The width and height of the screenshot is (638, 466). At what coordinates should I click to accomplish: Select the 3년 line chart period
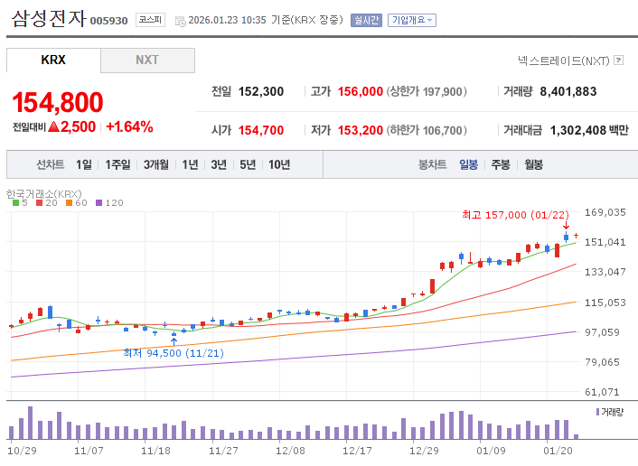point(219,164)
